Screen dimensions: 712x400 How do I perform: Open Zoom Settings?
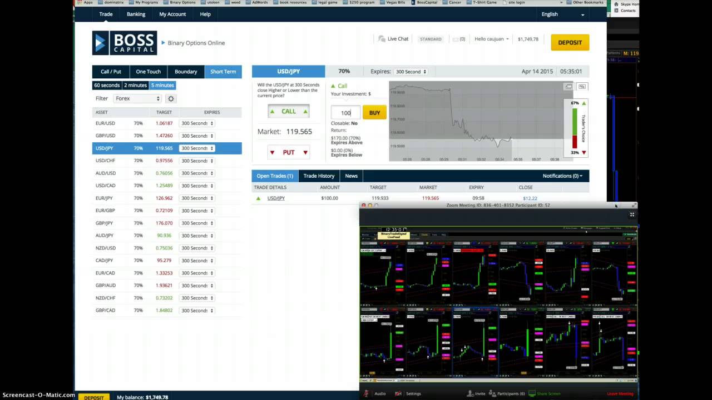[x=413, y=393]
